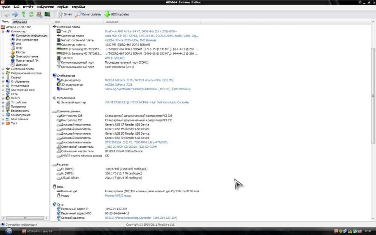The height and width of the screenshot is (235, 376).
Task: Click the Тест icon in the tree
Action: click(8, 123)
